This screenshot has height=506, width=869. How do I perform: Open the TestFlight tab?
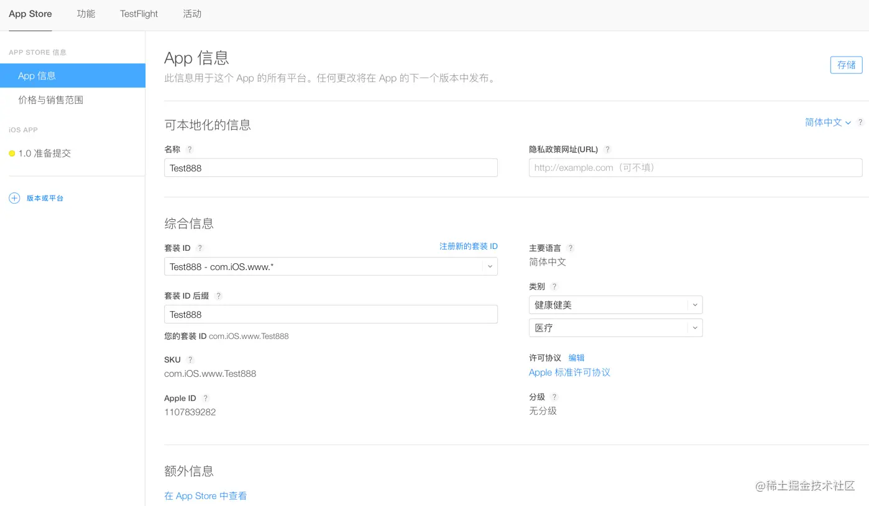point(139,14)
